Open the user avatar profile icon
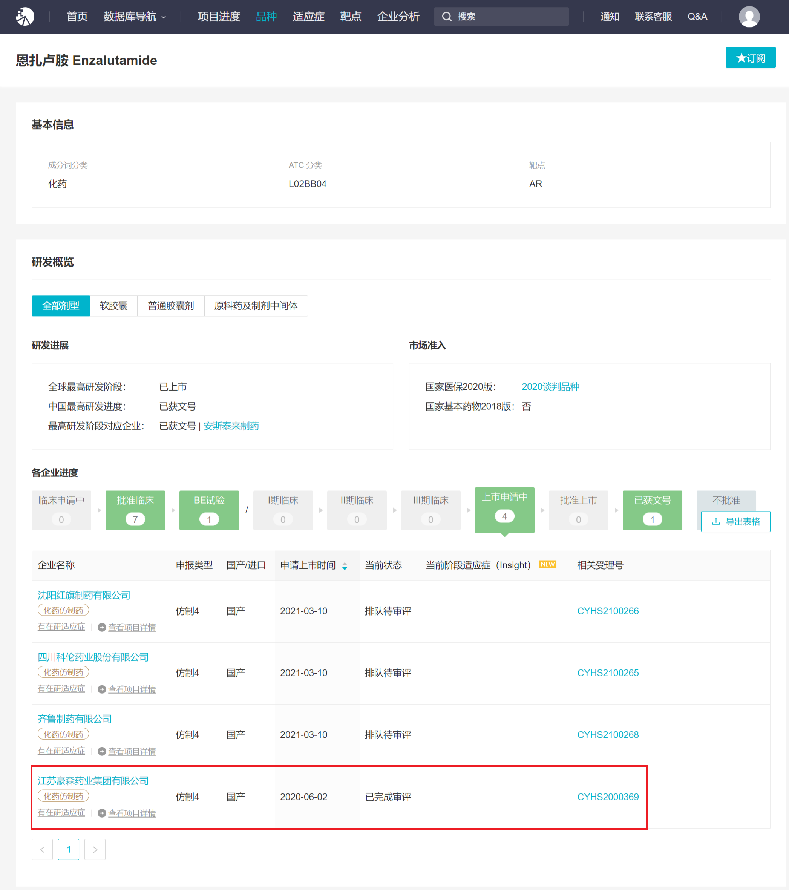This screenshot has height=890, width=789. tap(749, 17)
